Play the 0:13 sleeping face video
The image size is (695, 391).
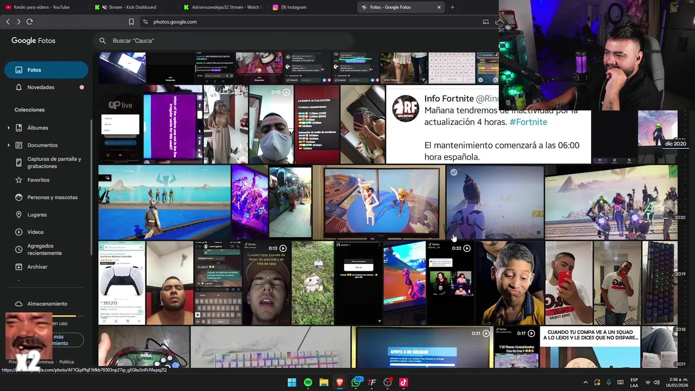point(283,248)
